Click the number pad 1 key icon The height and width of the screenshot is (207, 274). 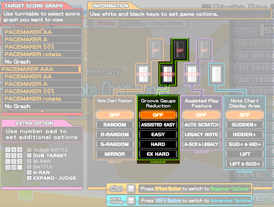point(8,162)
